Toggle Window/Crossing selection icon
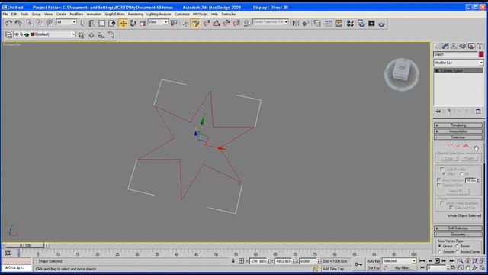Screen dimensions: 488x275 point(112,23)
